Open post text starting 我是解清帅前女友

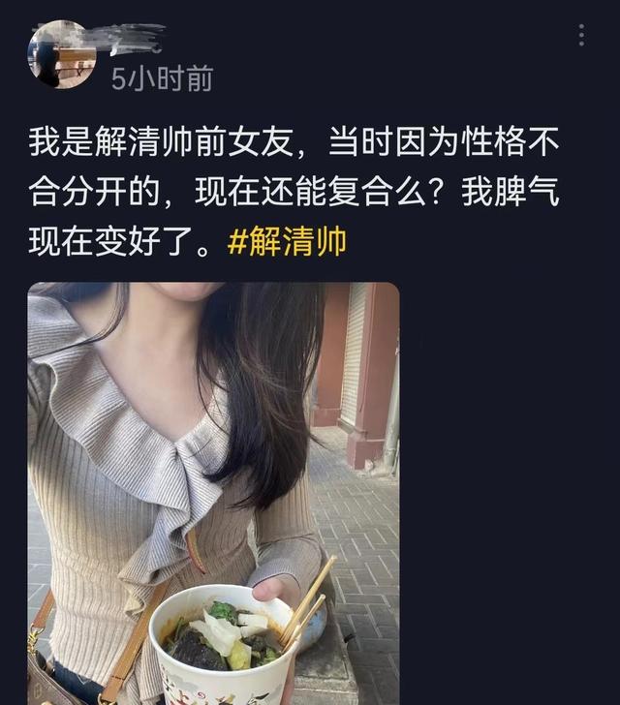click(294, 193)
